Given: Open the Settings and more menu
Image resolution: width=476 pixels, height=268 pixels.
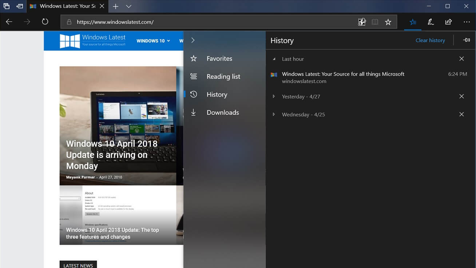Looking at the screenshot, I should pos(467,22).
